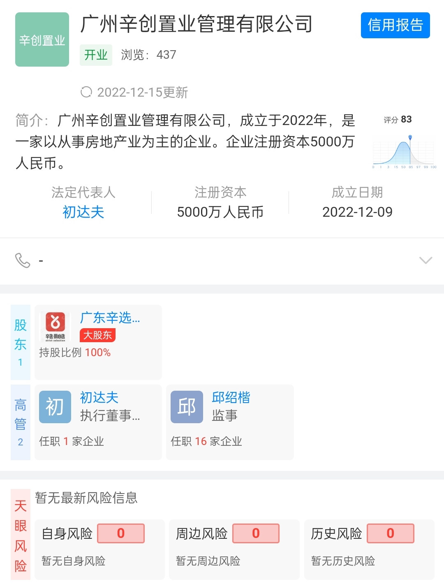The height and width of the screenshot is (584, 444).
Task: Tap the 注册资本 5000万人民币 value
Action: (x=220, y=212)
